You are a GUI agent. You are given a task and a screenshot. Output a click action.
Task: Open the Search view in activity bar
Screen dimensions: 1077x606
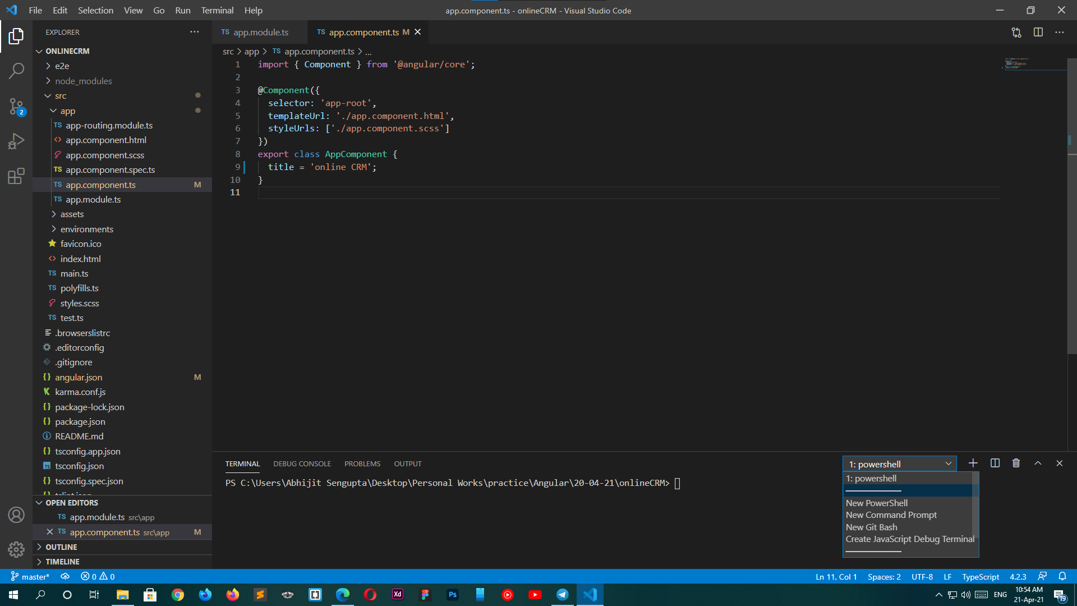coord(16,71)
